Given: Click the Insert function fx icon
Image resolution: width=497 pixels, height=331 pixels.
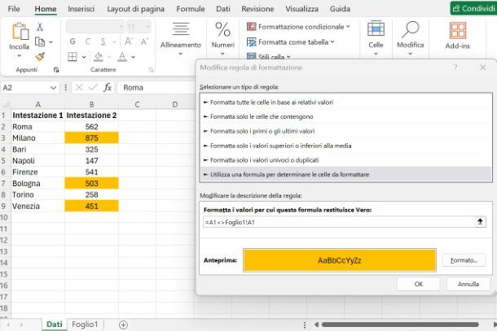Looking at the screenshot, I should click(x=108, y=87).
